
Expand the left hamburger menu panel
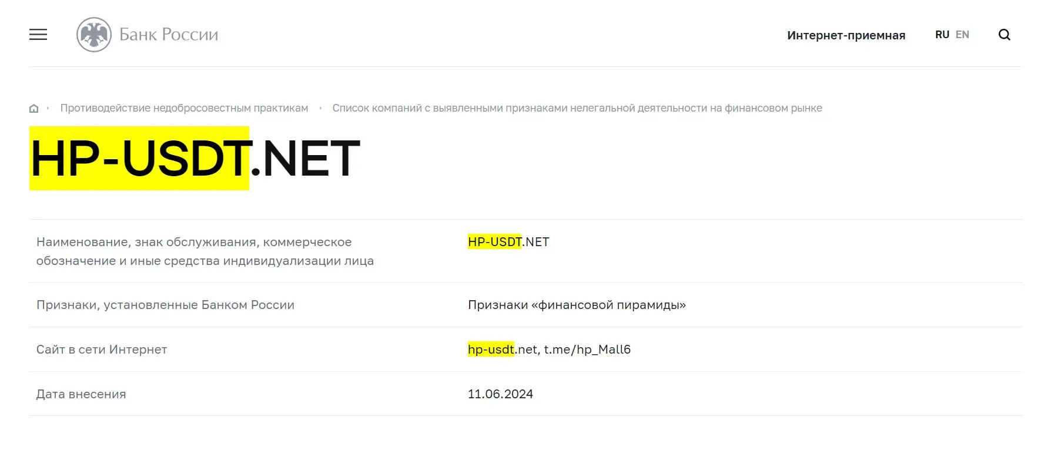tap(38, 35)
